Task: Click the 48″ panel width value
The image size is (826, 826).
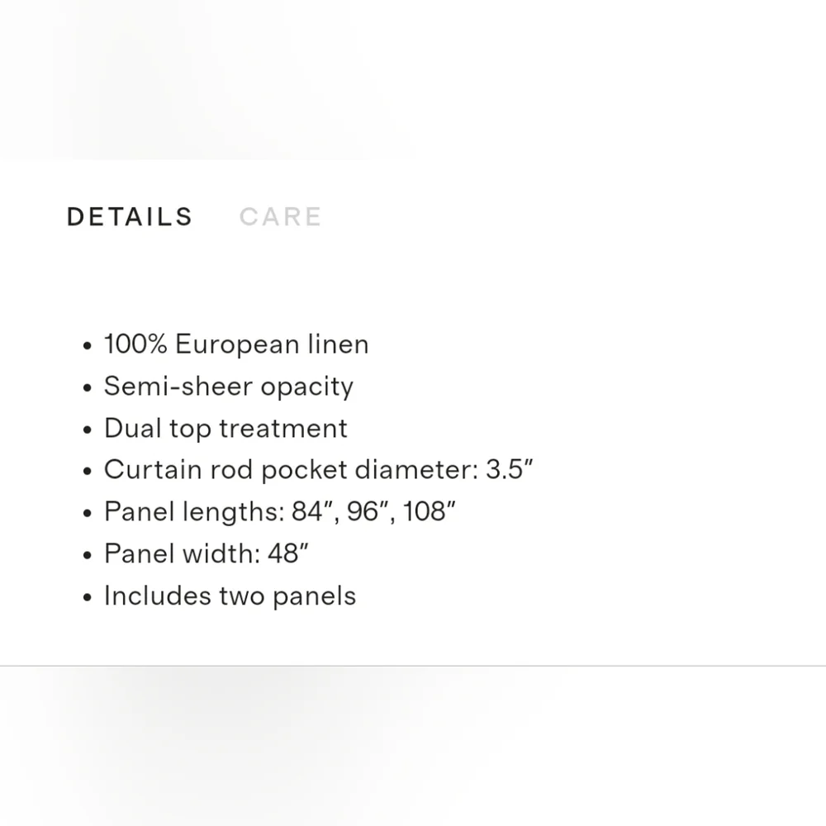Action: coord(287,553)
